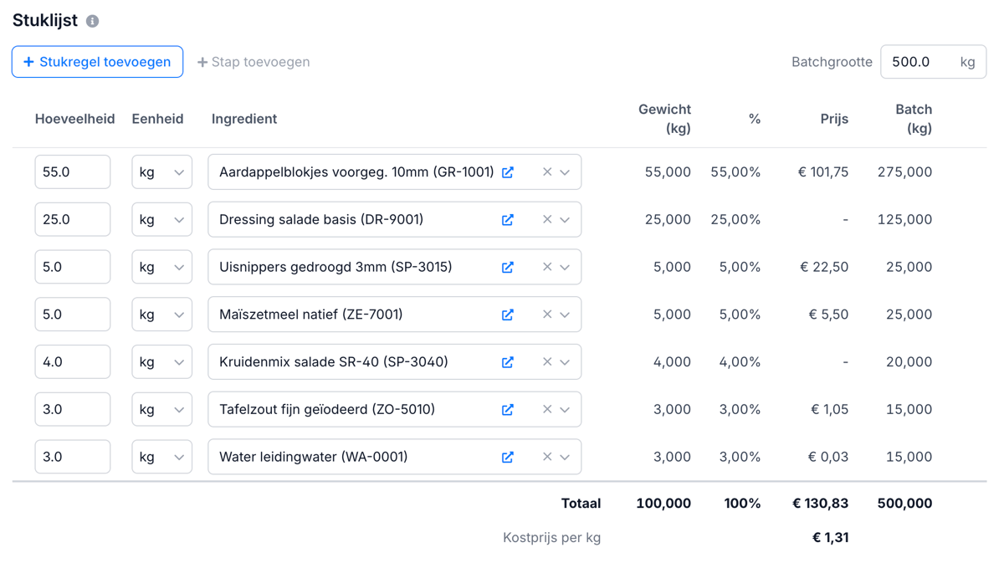Click the info icon next to Stuklijst

click(93, 21)
